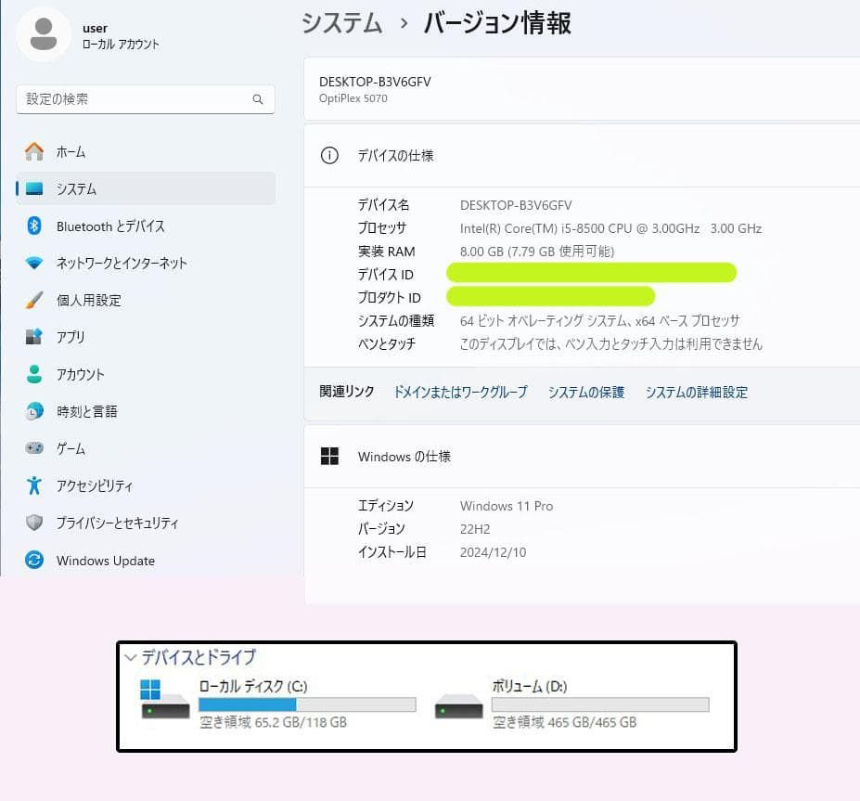Collapse the デバイスとドライブ section chevron

[x=131, y=657]
